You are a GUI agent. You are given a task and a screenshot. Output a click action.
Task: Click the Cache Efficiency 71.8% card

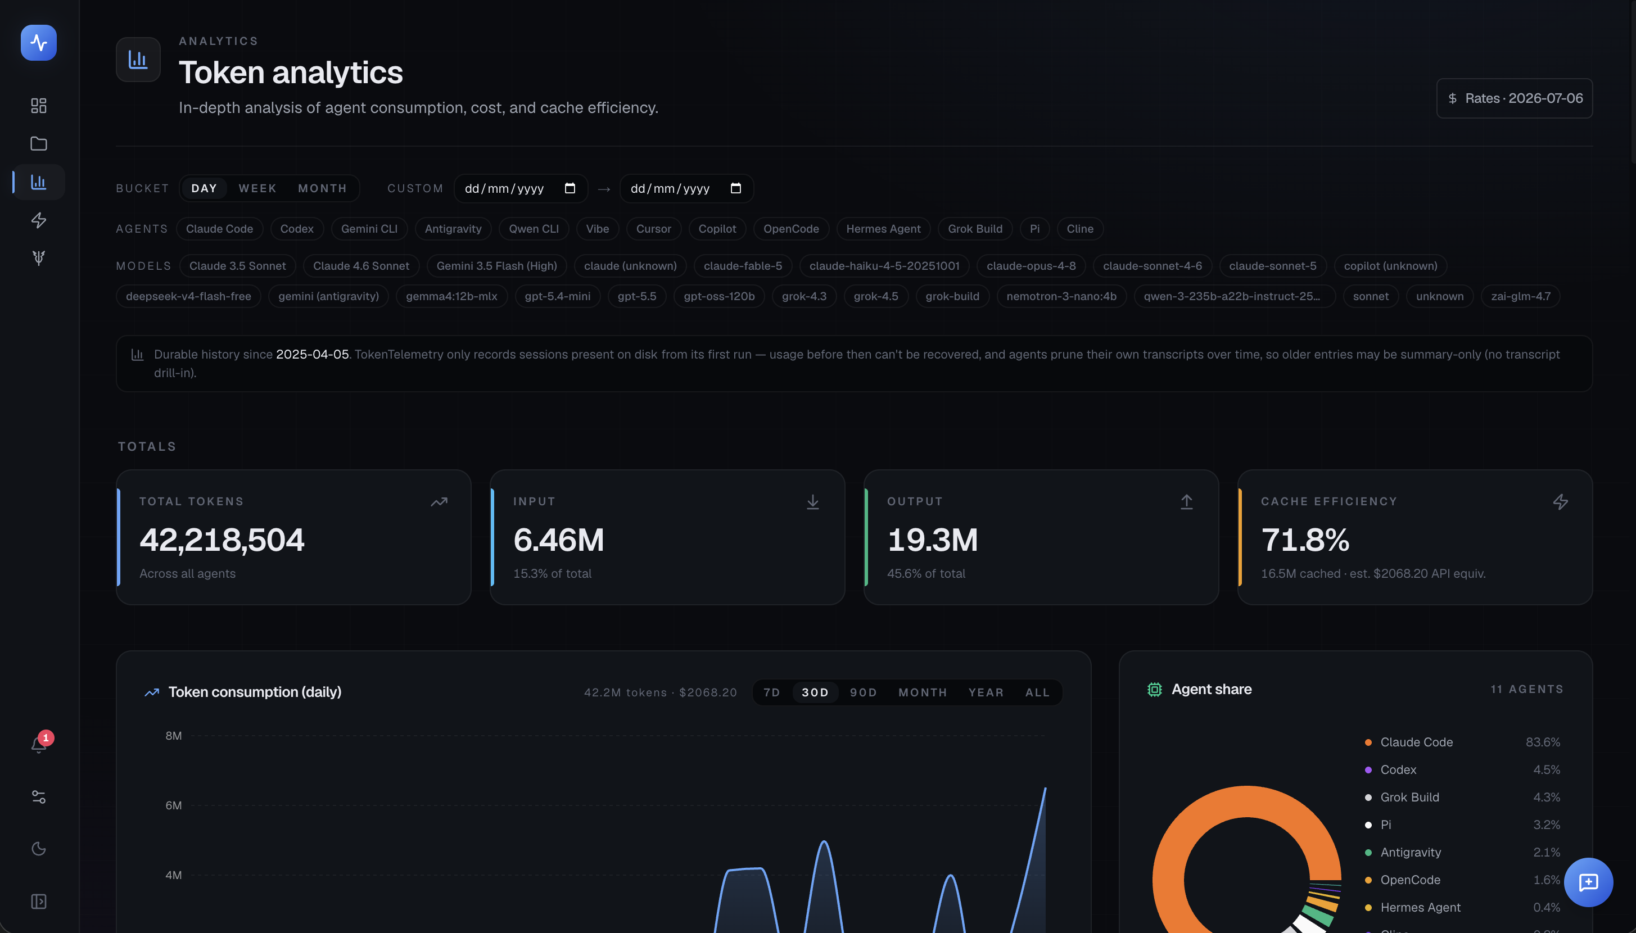[1415, 537]
